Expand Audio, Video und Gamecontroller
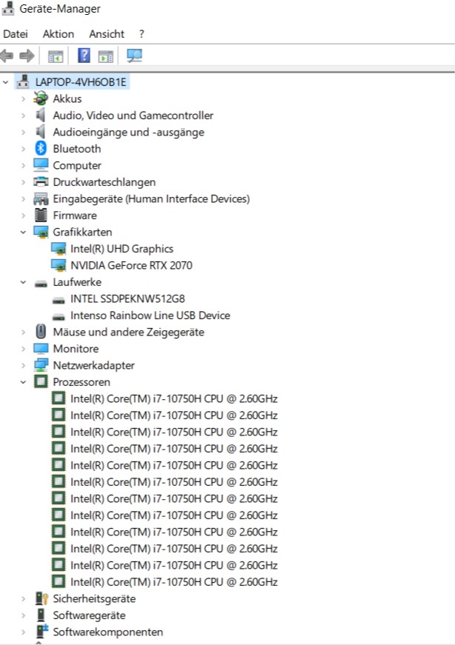 pyautogui.click(x=23, y=116)
